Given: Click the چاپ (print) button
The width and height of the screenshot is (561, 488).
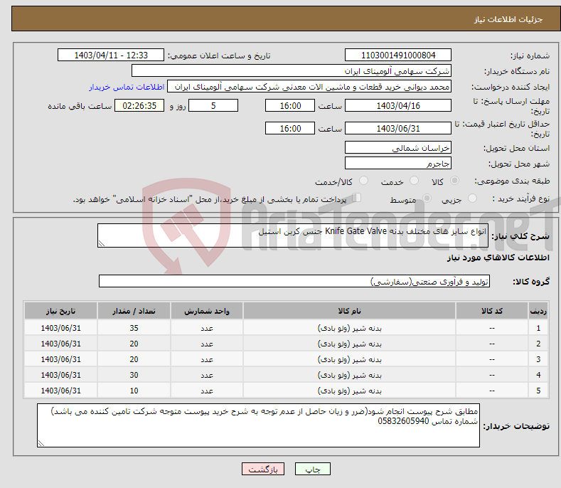Looking at the screenshot, I should [312, 469].
